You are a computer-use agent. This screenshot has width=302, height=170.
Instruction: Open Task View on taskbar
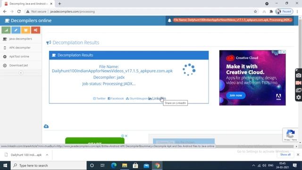(x=102, y=166)
